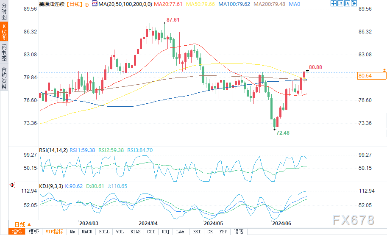This screenshot has width=387, height=235.
Task: Toggle the MACD indicator
Action: tap(87, 232)
